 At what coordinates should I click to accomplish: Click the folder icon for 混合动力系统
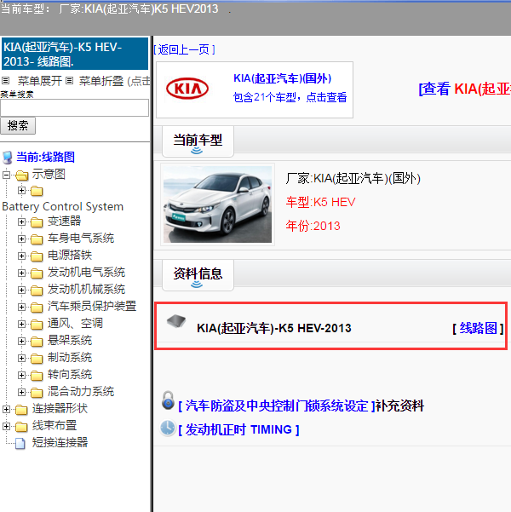pos(37,392)
